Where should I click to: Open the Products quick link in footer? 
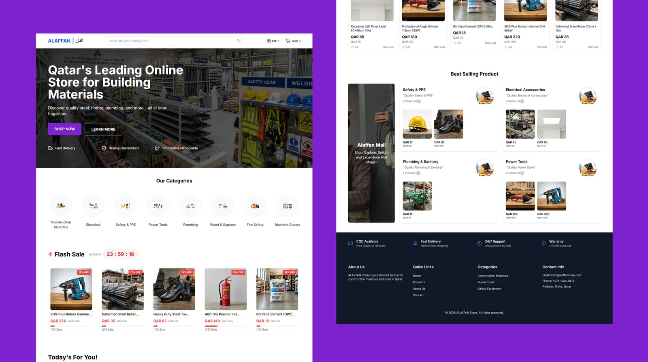coord(419,282)
